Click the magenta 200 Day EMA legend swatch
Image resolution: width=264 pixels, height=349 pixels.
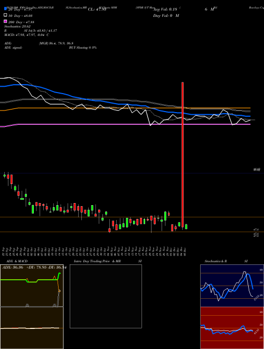point(5,21)
